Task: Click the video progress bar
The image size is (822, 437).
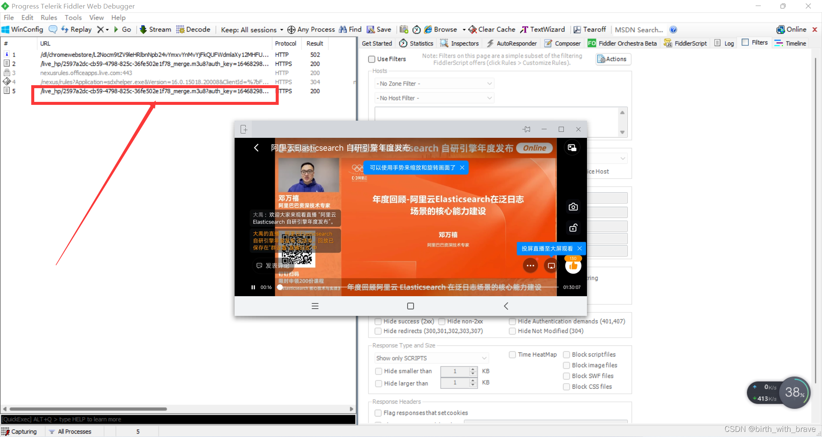Action: [x=419, y=287]
